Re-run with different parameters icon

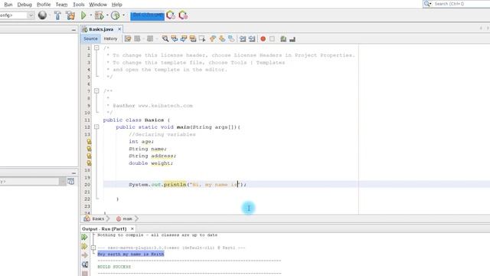tap(84, 247)
